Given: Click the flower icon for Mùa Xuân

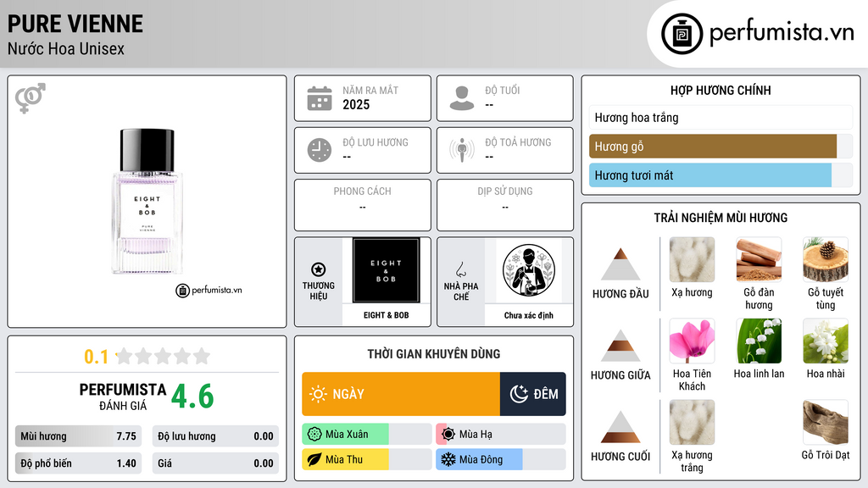Looking at the screenshot, I should (x=314, y=435).
